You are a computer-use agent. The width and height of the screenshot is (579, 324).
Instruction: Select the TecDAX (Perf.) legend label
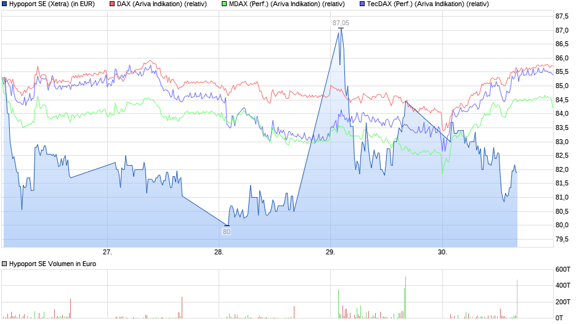click(x=428, y=4)
